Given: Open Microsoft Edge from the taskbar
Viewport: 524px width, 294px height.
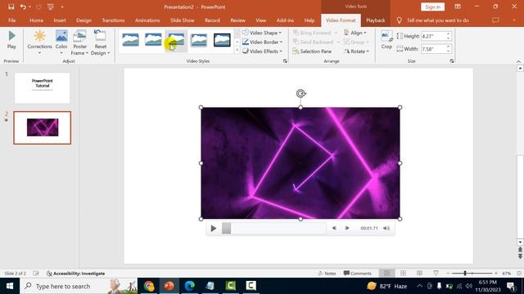Looking at the screenshot, I should 189,286.
